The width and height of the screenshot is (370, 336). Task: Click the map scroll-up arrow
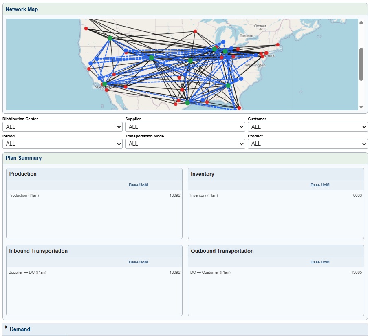(x=361, y=22)
